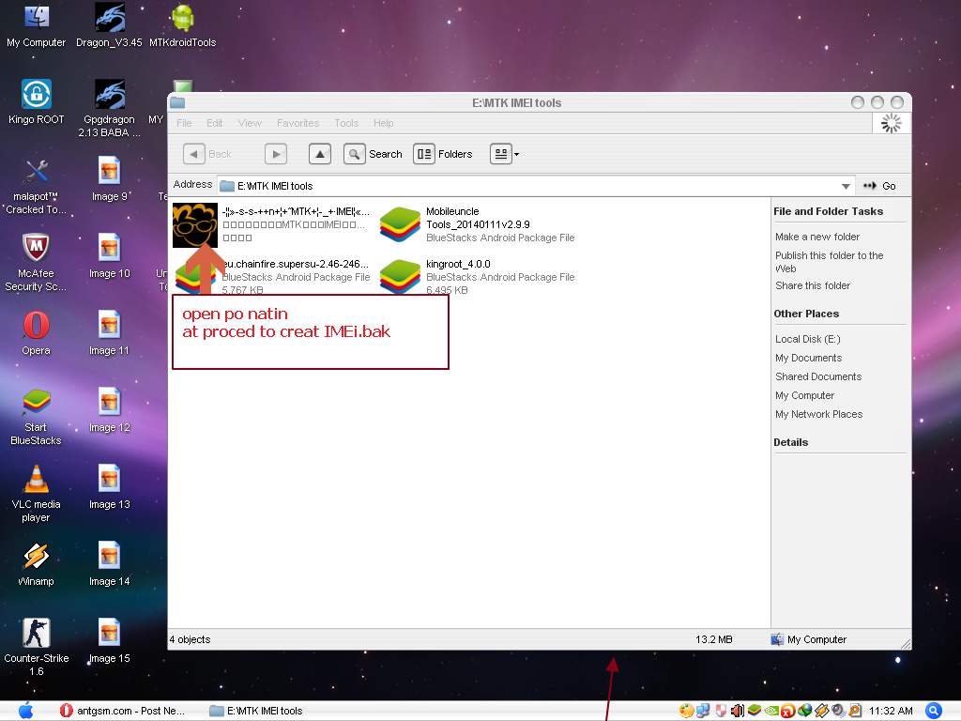Launch Kingo ROOT desktop icon
The height and width of the screenshot is (721, 961).
click(x=36, y=101)
